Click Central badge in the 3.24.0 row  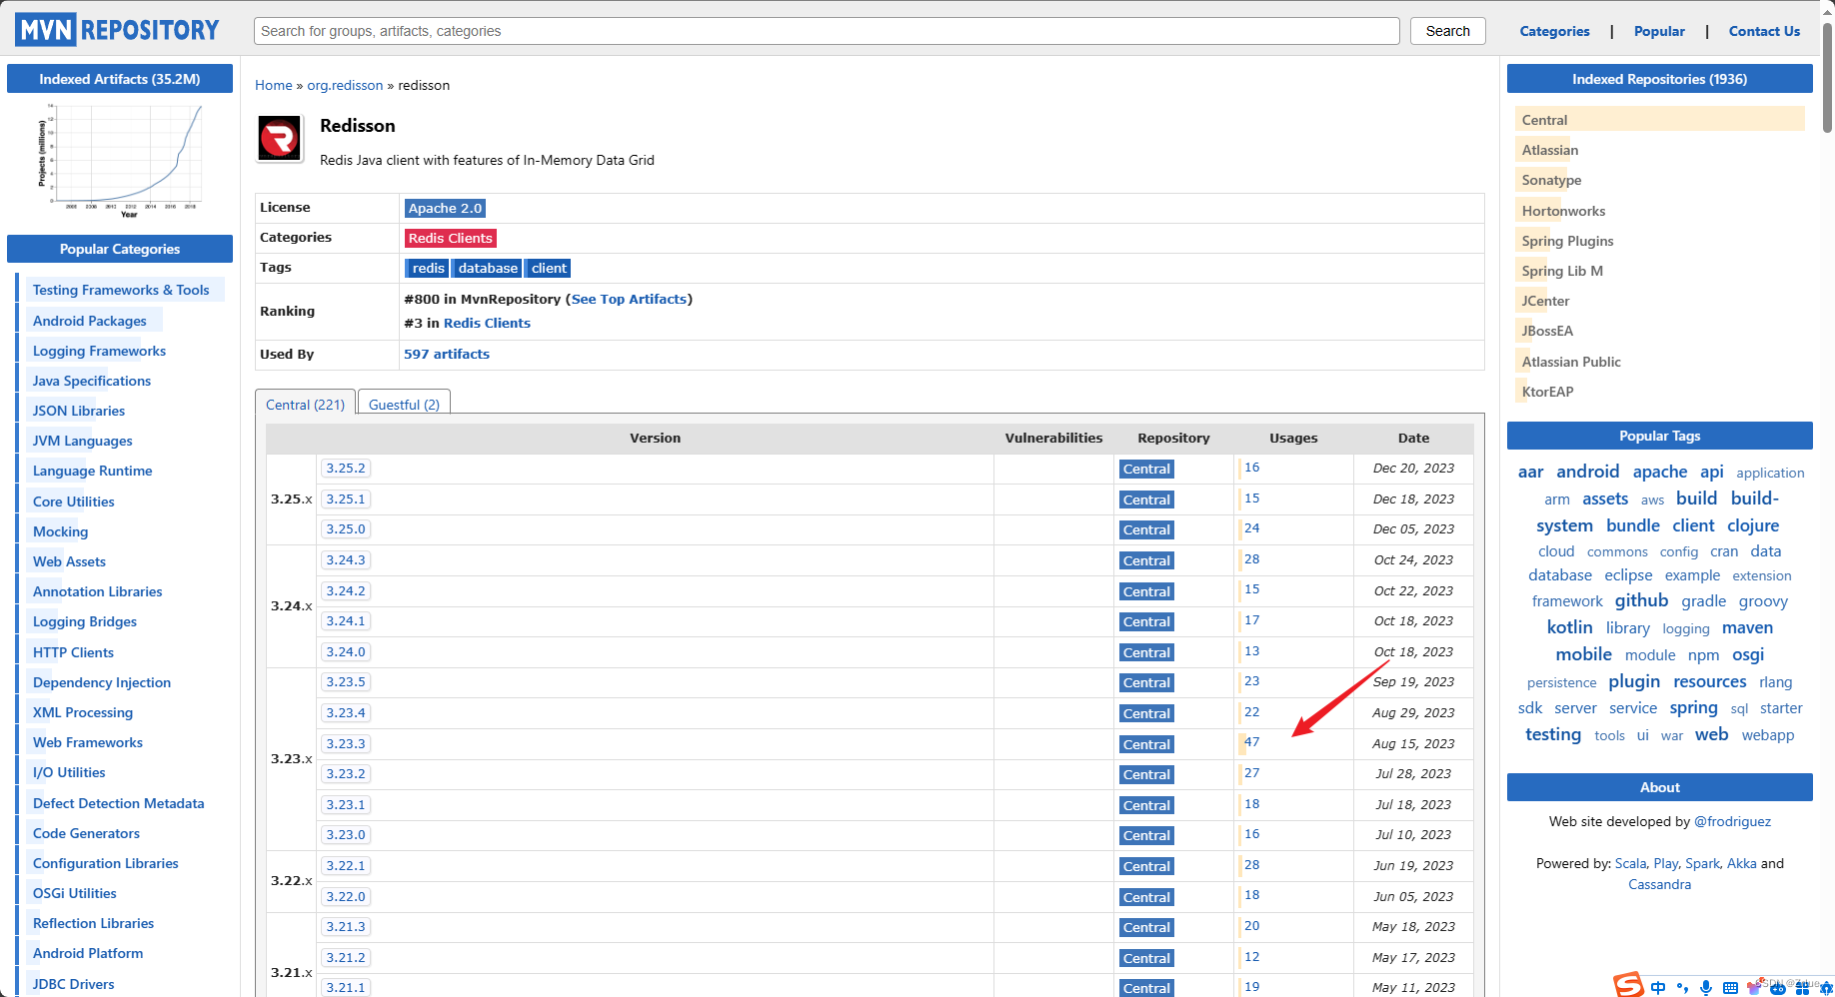[1146, 652]
